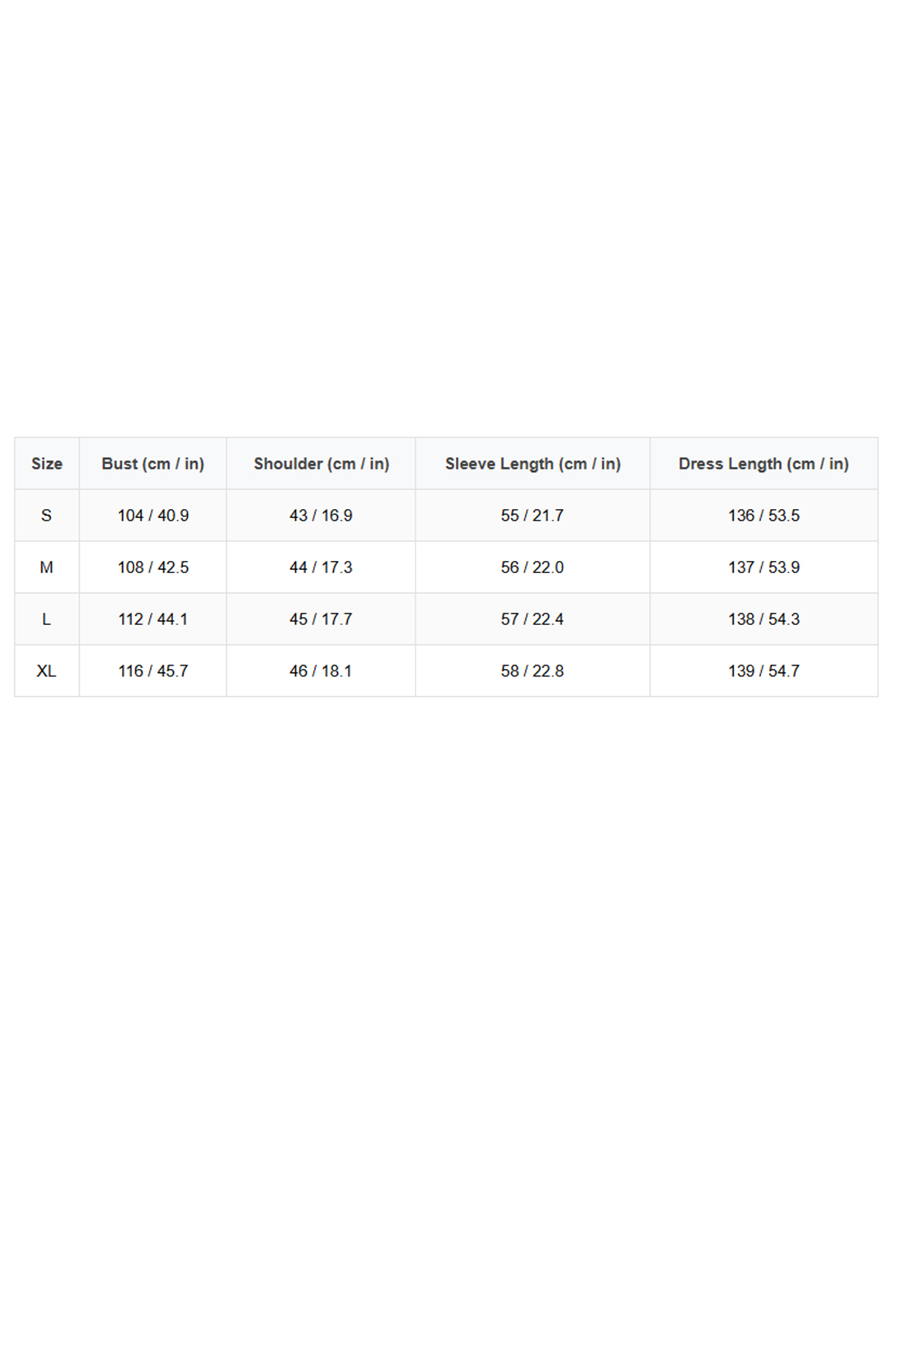Select the Dress Length column header

pyautogui.click(x=763, y=464)
